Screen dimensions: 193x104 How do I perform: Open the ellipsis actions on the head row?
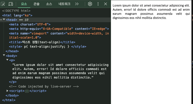[x=1, y=20]
